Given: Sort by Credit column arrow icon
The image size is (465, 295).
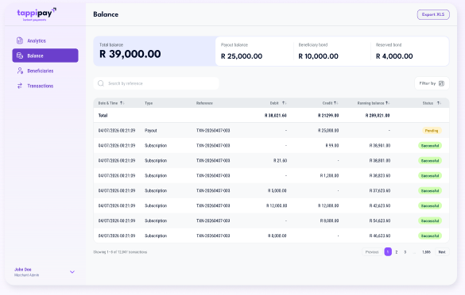Looking at the screenshot, I should point(335,103).
